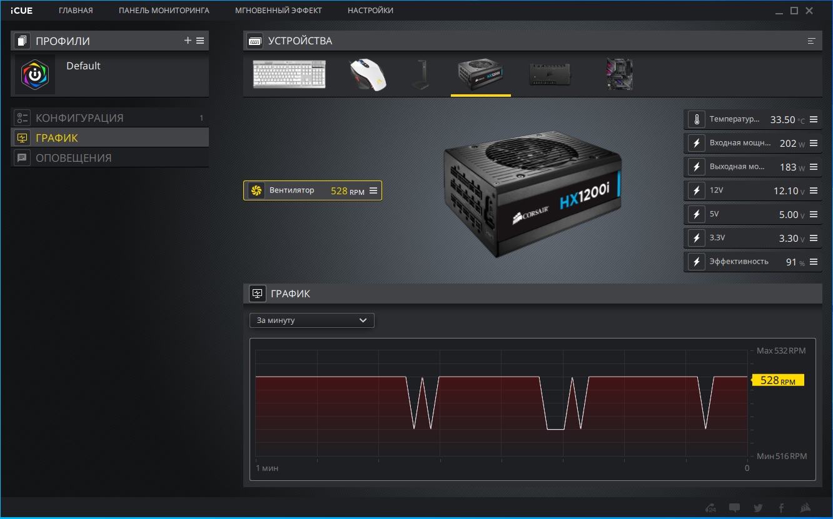Select the white keyboard device

(x=290, y=74)
